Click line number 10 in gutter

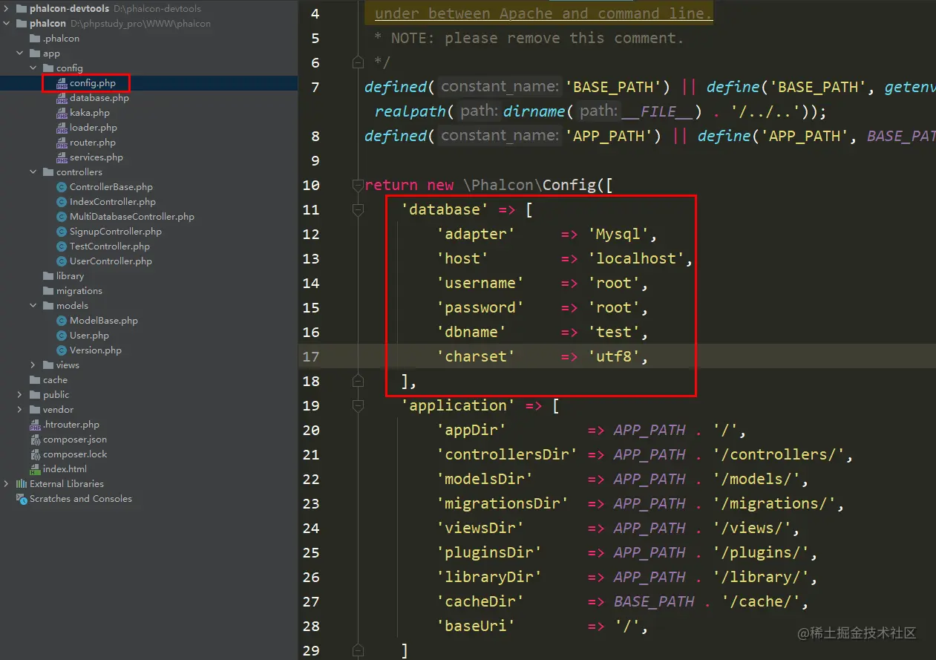tap(311, 185)
